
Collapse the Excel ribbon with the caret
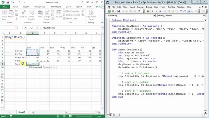pos(102,23)
